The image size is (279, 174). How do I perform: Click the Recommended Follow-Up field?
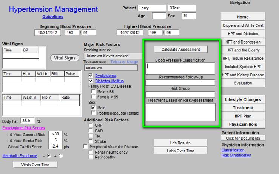pos(180,82)
